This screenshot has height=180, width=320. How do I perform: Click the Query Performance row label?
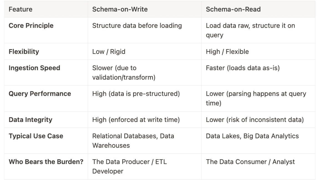coord(40,94)
